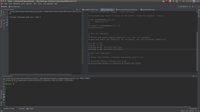Stop the Python Console with red X
This screenshot has width=200, height=112.
(x=4, y=84)
